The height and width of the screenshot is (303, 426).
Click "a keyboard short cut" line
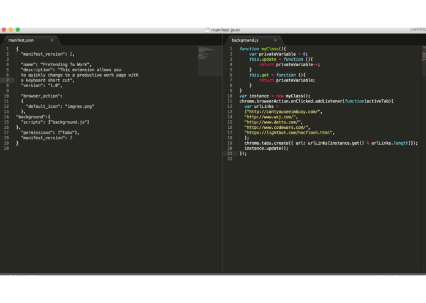[48, 80]
